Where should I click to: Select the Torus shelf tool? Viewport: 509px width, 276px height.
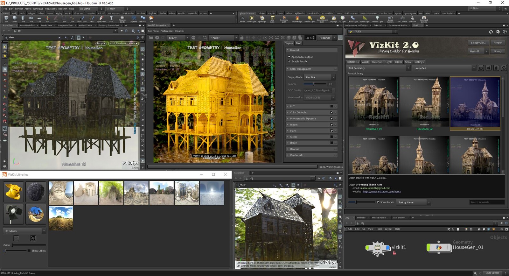[x=31, y=19]
